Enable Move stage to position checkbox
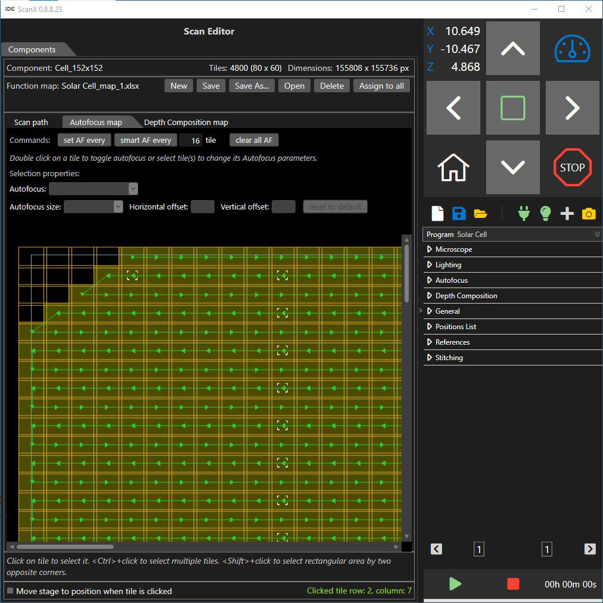 [10, 591]
